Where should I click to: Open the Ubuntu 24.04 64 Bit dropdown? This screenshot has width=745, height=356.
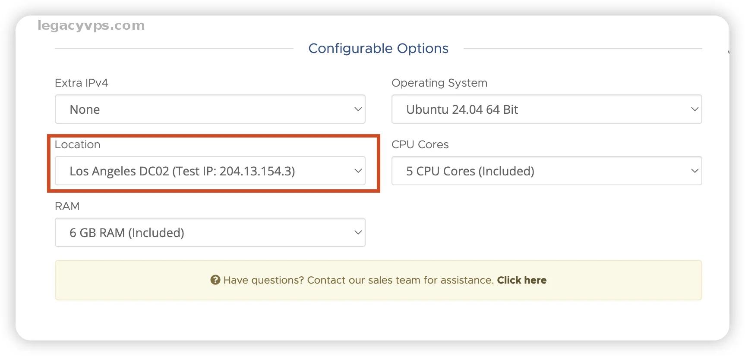click(x=546, y=109)
